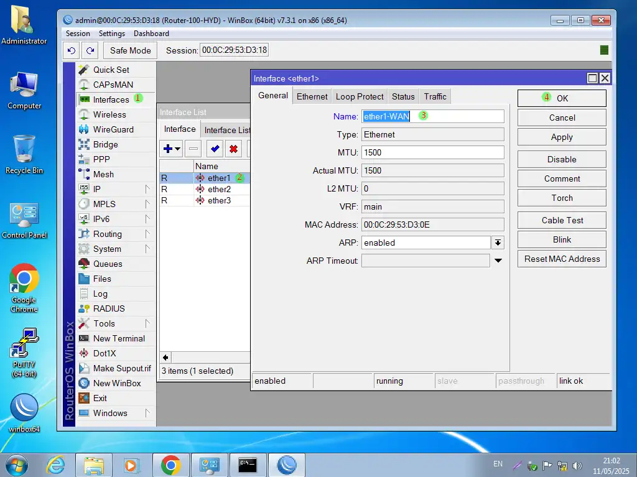Click the Undo arrow icon in toolbar
The height and width of the screenshot is (477, 637).
pos(72,50)
